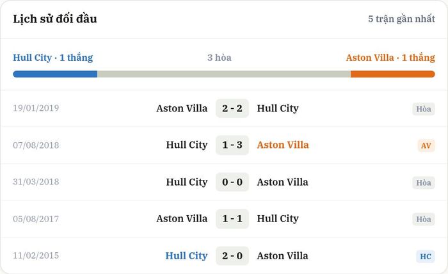Click the '5 trận gần nhất' label
Viewport: 448px width, 274px height.
(x=401, y=19)
